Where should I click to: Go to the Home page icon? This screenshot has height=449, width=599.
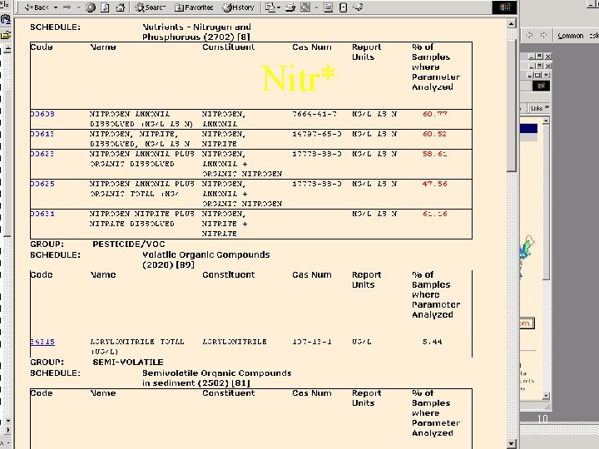click(121, 7)
